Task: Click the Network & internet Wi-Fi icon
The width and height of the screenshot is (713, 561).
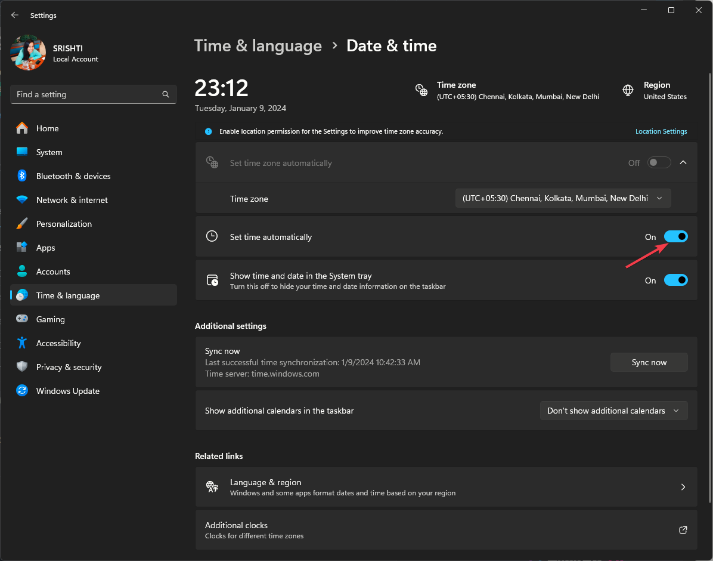Action: [22, 200]
